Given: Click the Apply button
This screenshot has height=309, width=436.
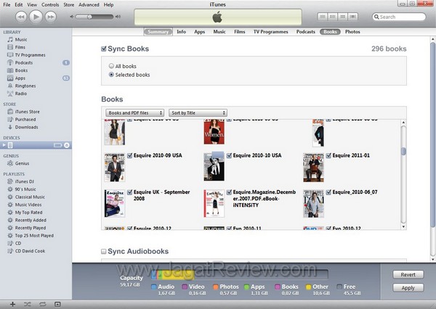Looking at the screenshot, I should [x=408, y=288].
